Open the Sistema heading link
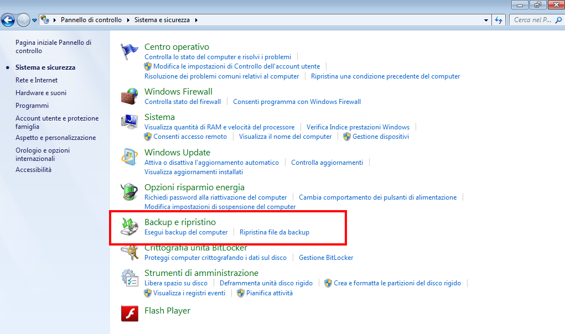Image resolution: width=565 pixels, height=334 pixels. point(159,117)
